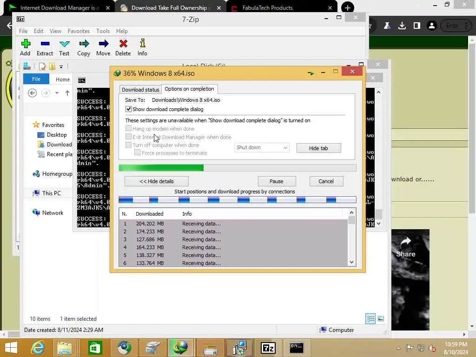This screenshot has height=357, width=476.
Task: Open quick access toolbar customize dropdown
Action: coord(61,66)
